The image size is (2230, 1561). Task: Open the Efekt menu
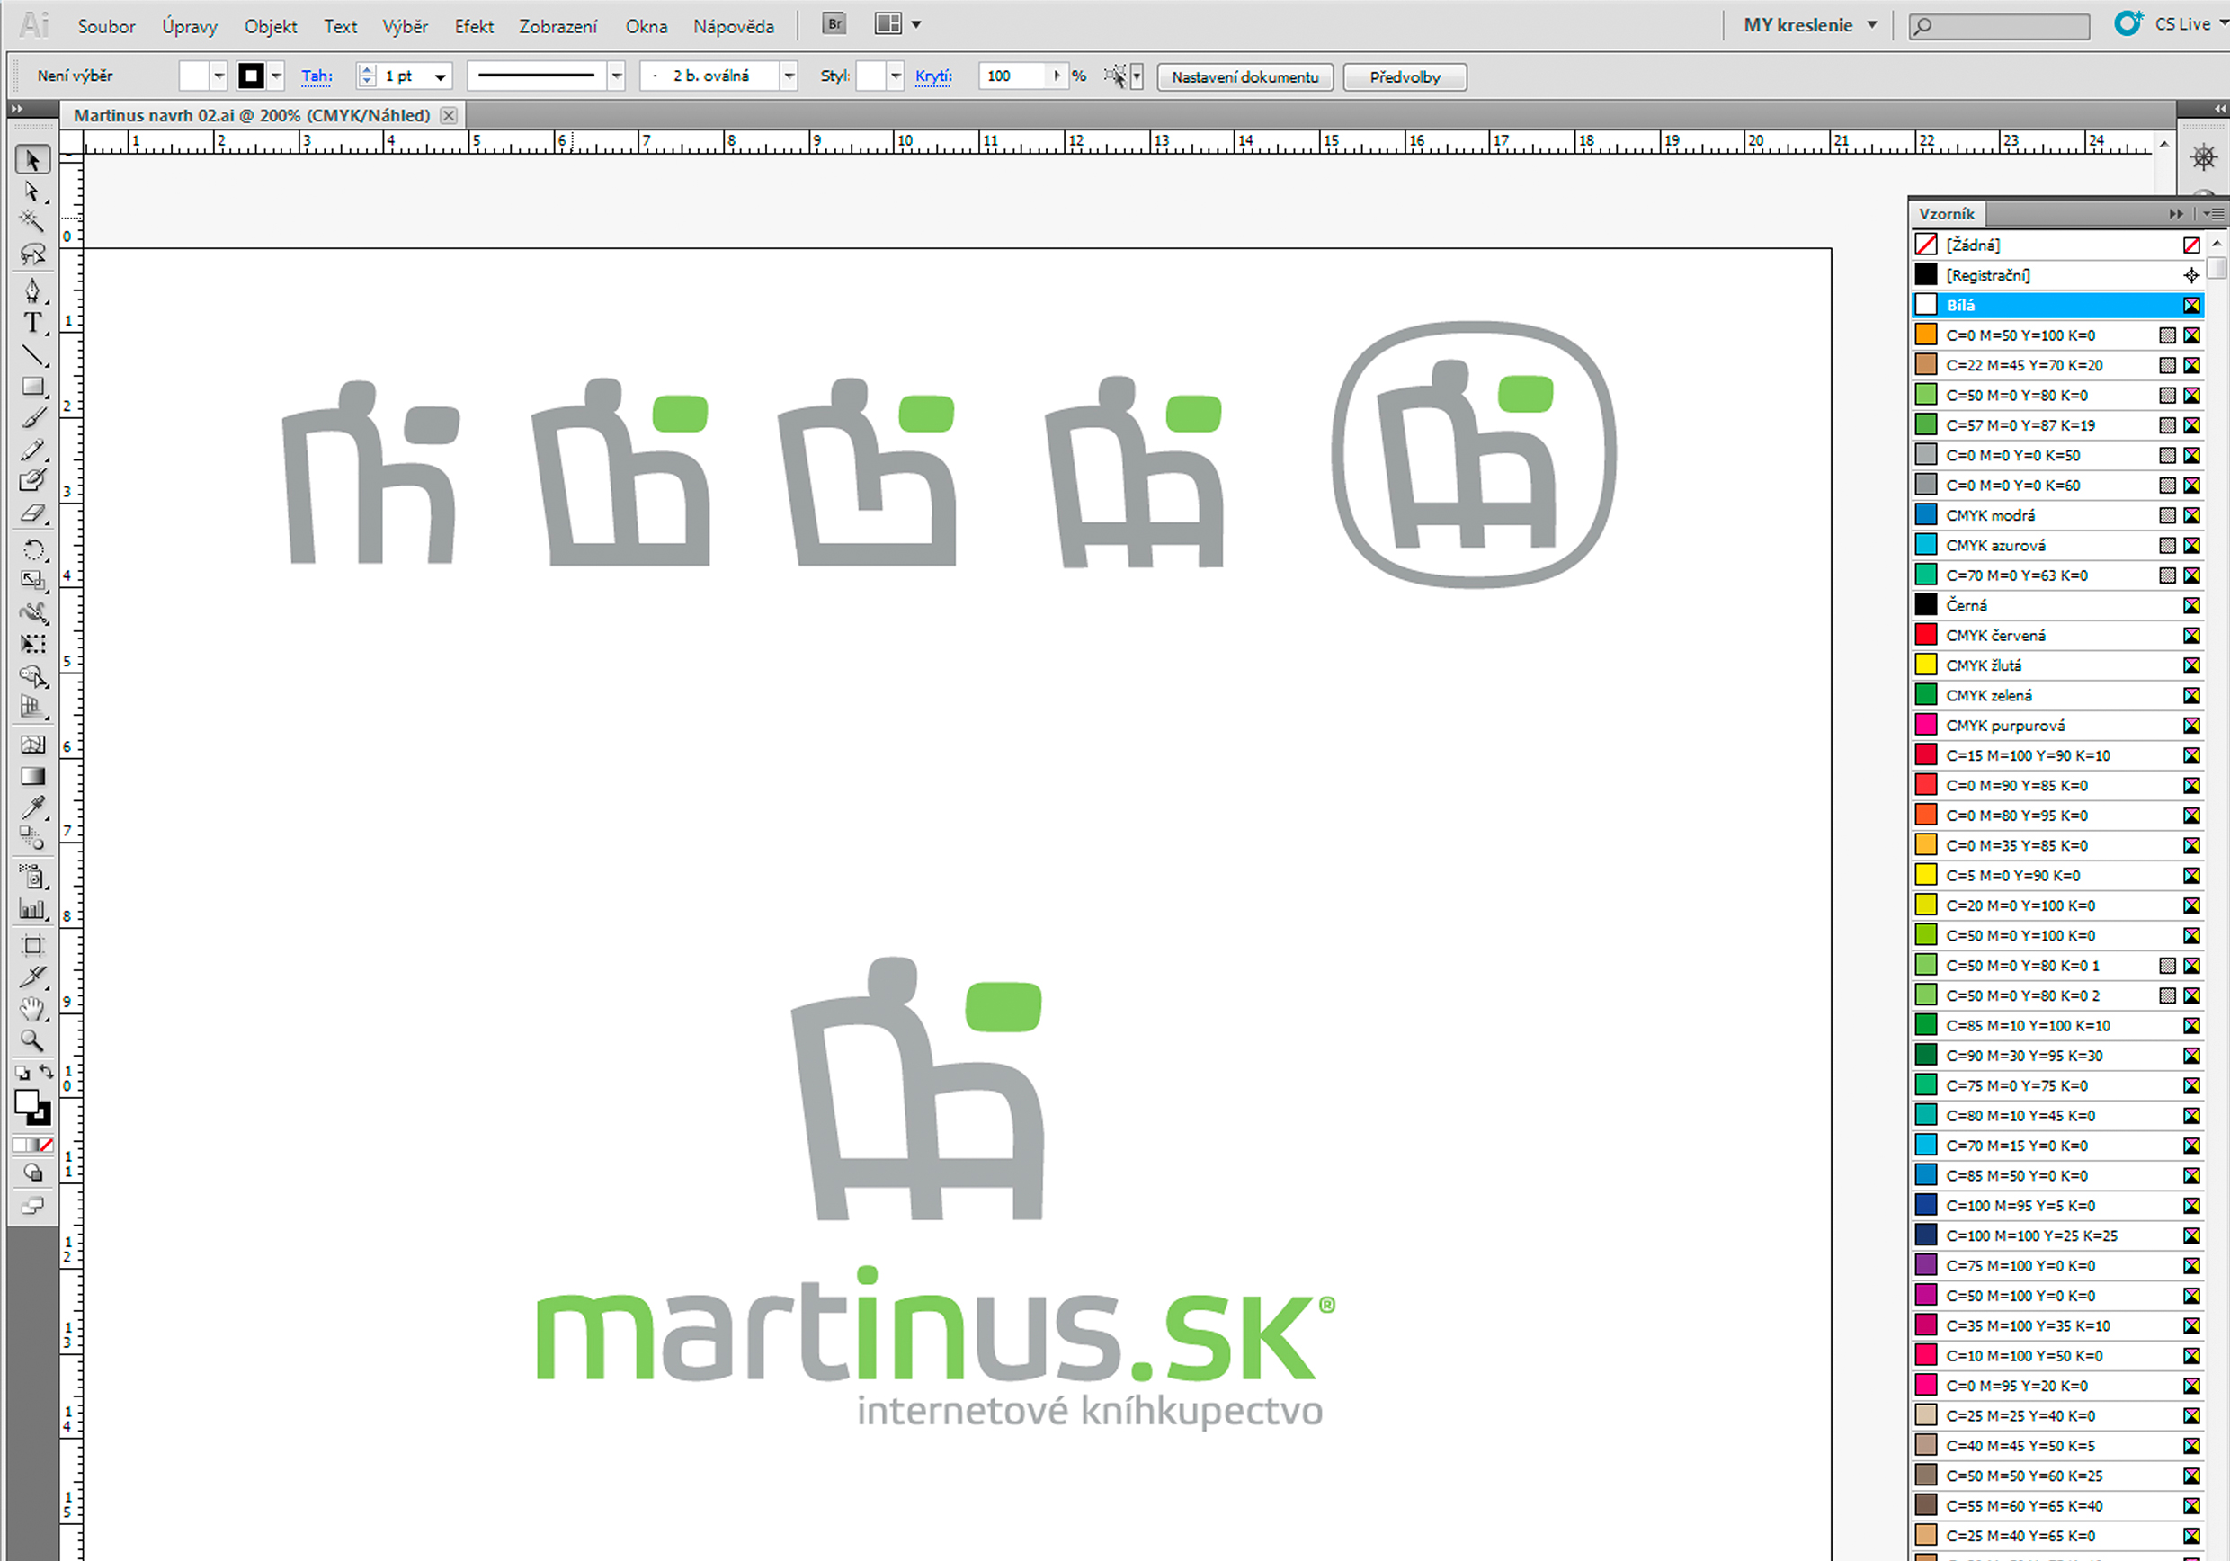(x=473, y=26)
